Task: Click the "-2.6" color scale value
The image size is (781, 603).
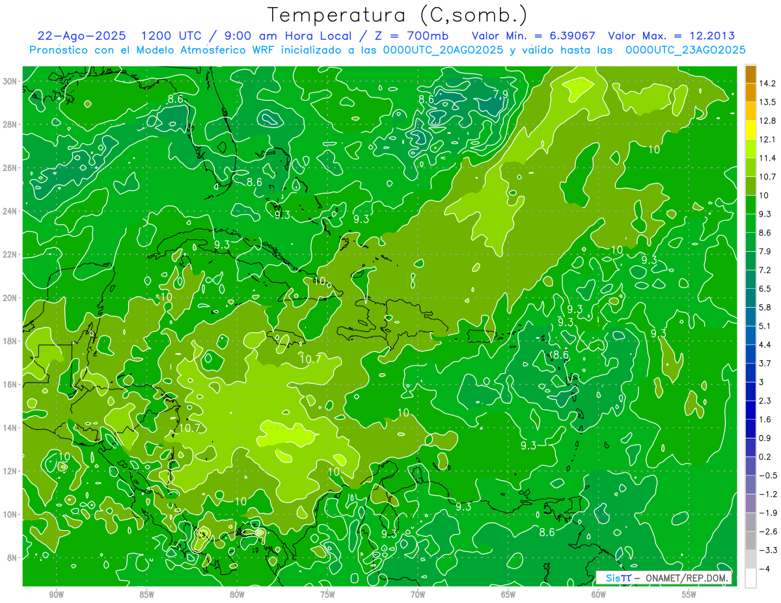Action: pos(768,531)
